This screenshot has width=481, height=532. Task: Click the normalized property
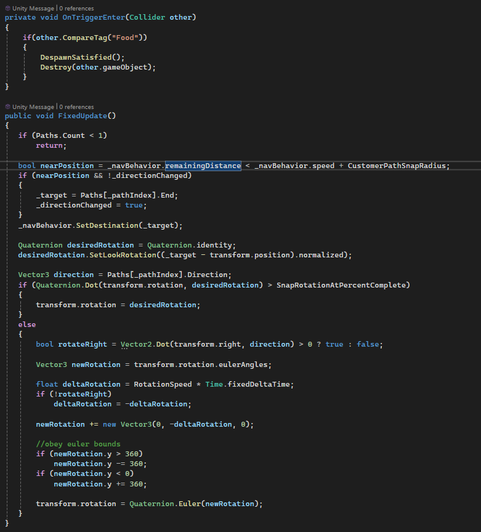(321, 255)
